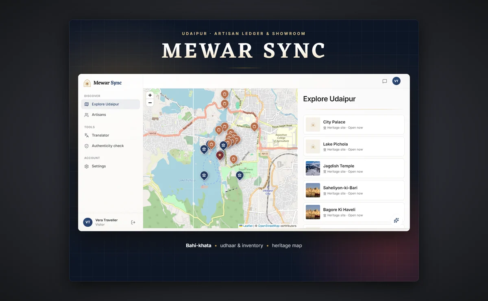Select heritage marker near Sajjan Niwas Gardens
This screenshot has height=301, width=488.
240,175
